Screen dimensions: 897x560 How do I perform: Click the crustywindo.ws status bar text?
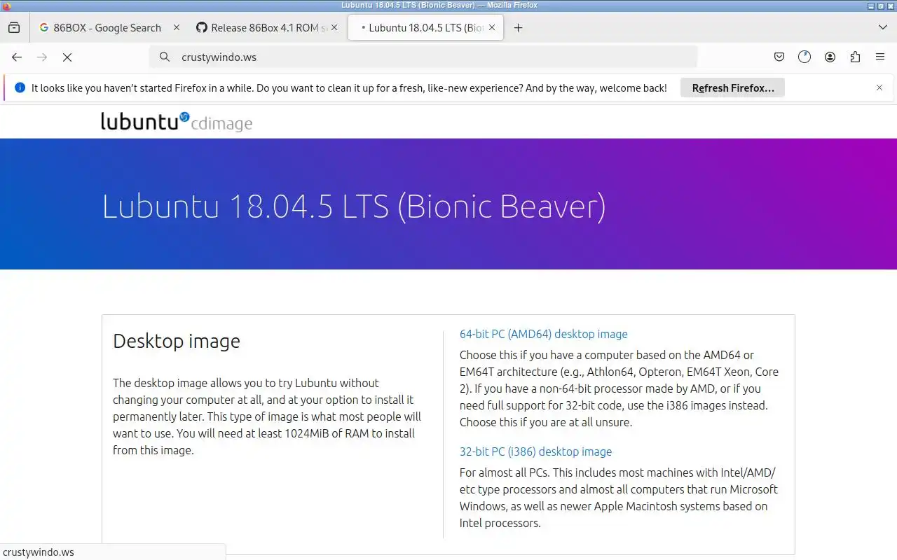click(x=39, y=552)
